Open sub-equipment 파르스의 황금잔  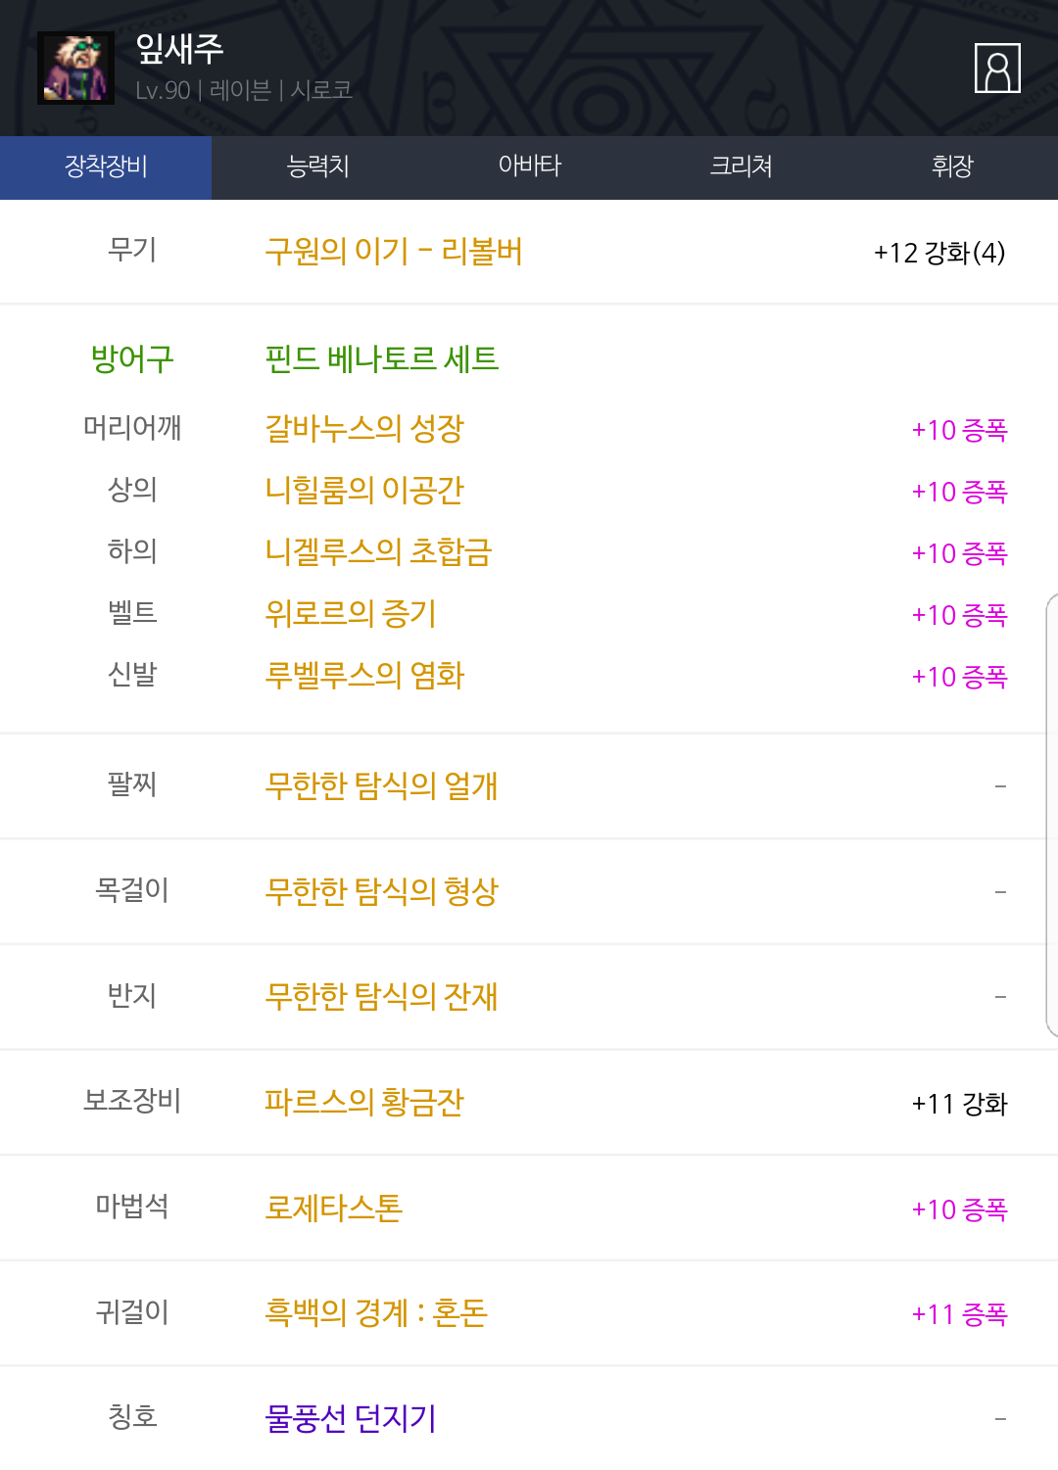364,1102
